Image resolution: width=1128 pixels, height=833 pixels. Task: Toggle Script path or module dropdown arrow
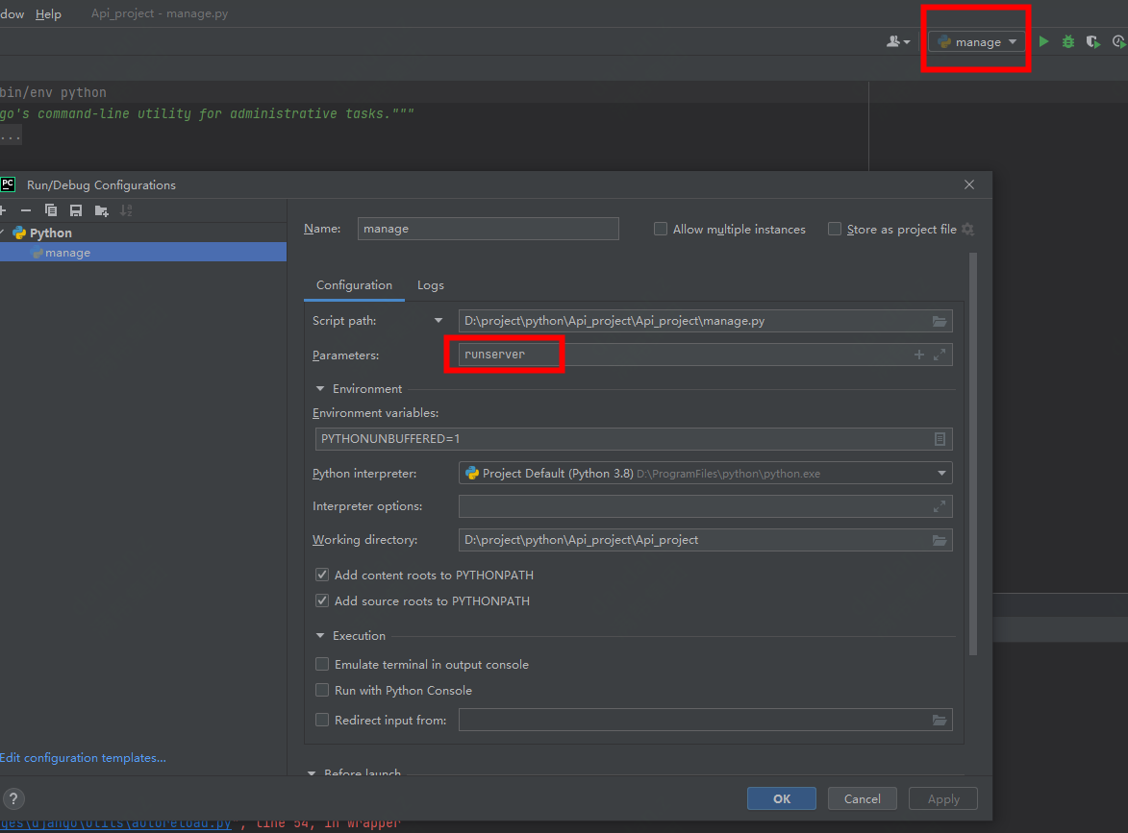[439, 321]
